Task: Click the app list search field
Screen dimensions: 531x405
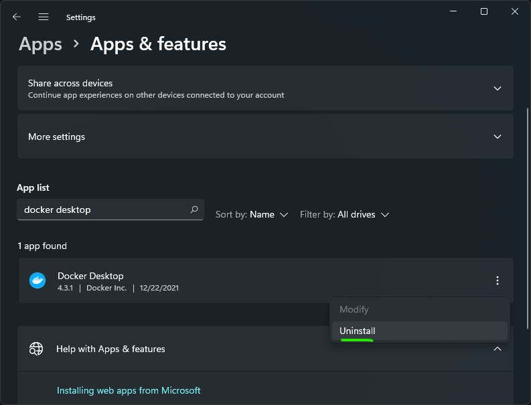Action: pyautogui.click(x=104, y=210)
